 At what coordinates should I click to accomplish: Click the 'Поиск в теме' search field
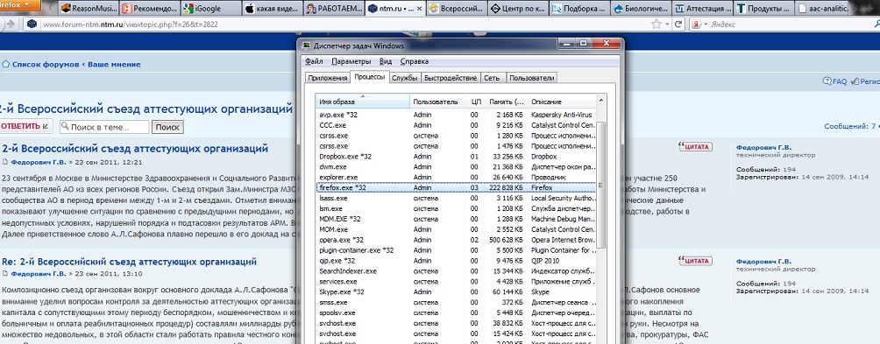point(104,127)
